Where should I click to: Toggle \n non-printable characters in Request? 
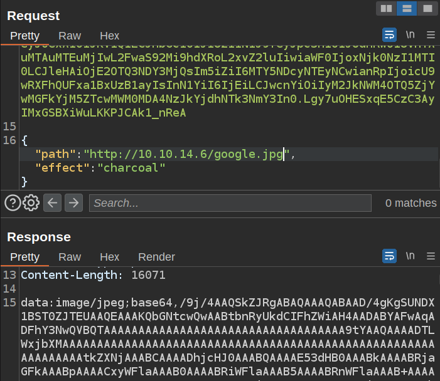pyautogui.click(x=410, y=34)
